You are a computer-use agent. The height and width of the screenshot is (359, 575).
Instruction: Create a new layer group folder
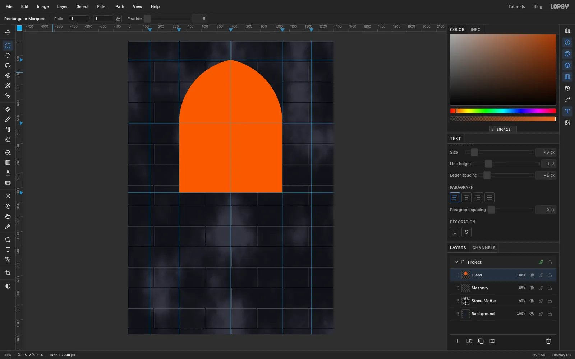point(469,341)
